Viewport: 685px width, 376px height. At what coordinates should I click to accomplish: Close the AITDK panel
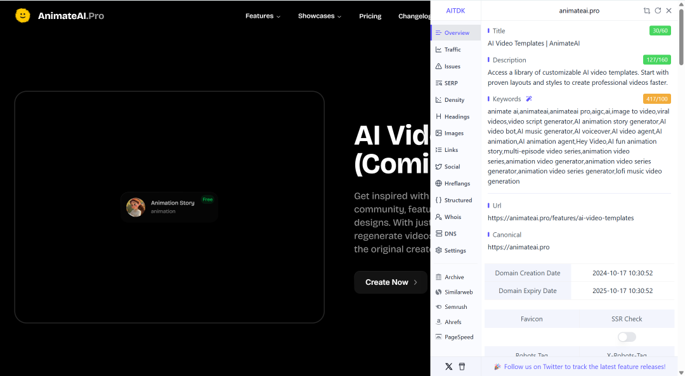click(669, 11)
